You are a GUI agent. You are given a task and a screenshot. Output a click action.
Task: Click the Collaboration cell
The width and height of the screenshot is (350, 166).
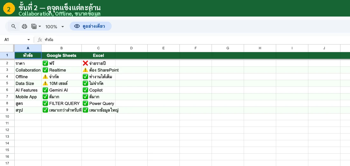coord(28,70)
